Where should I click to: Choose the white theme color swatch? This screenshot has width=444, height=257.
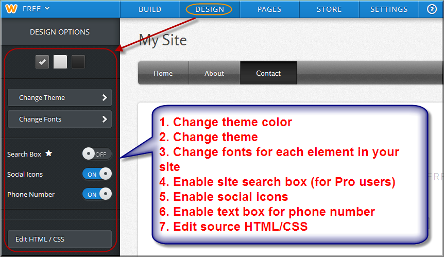coord(60,62)
